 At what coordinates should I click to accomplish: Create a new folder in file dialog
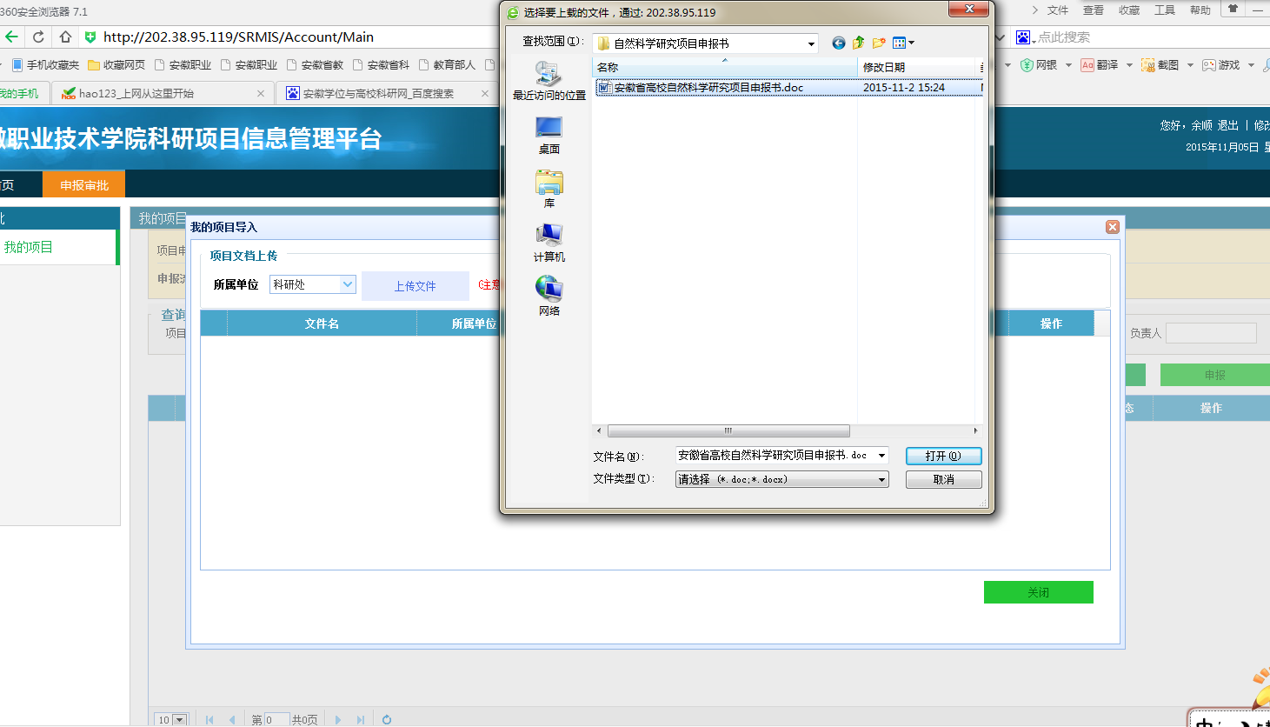(x=879, y=43)
